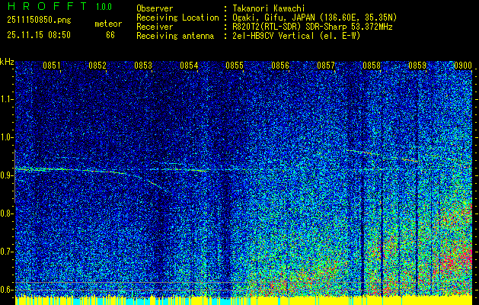Click the 0856 time marker

coord(280,66)
